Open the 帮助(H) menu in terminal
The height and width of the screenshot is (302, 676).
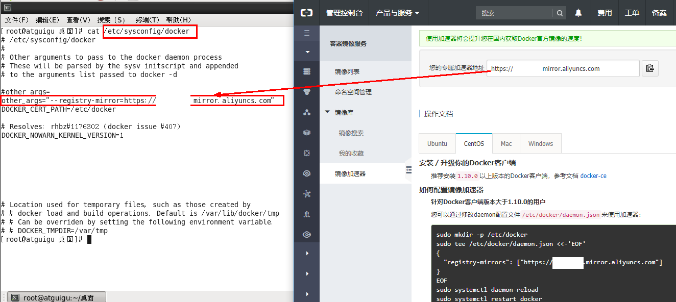click(179, 20)
